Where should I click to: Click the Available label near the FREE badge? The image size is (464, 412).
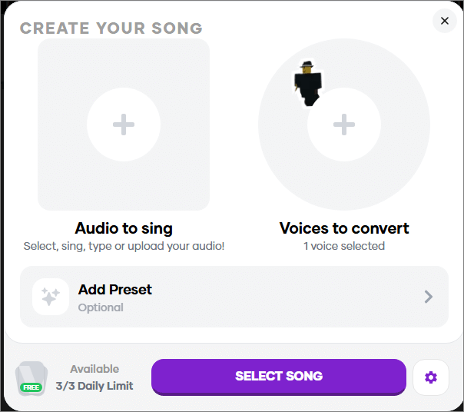click(x=94, y=369)
